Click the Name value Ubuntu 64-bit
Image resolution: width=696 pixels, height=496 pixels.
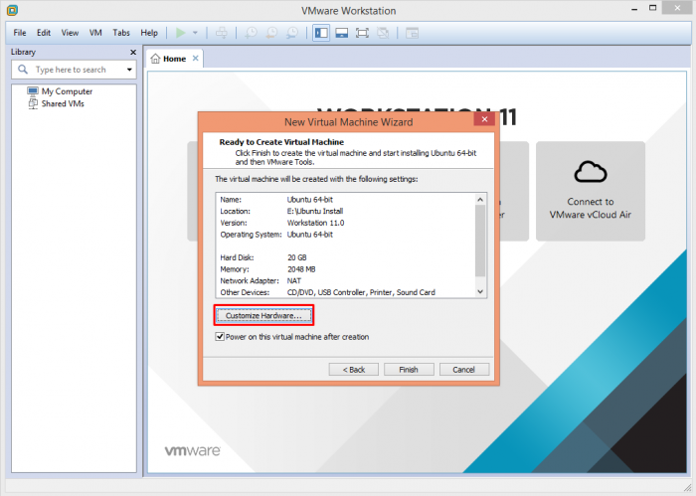310,200
